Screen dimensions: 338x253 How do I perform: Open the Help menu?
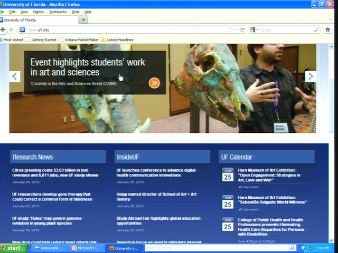88,12
